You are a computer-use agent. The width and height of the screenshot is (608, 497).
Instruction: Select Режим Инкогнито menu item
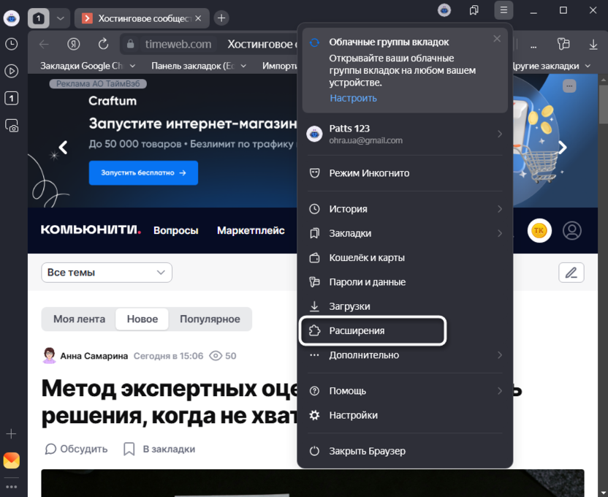[405, 173]
